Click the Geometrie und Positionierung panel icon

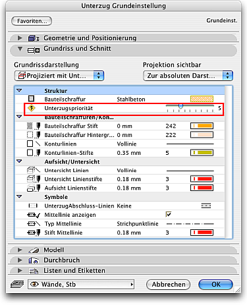coord(34,38)
